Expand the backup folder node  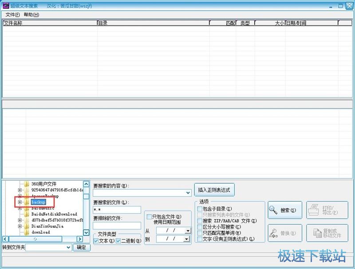(x=20, y=202)
